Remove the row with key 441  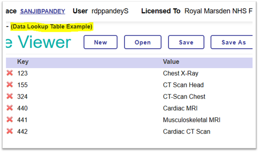coord(10,120)
